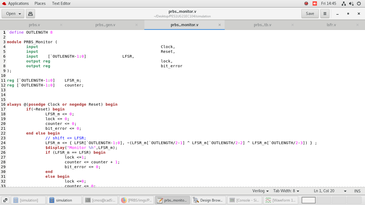Image resolution: width=365 pixels, height=205 pixels.
Task: Switch to the Console - Si terminal in taskbar
Action: point(244,200)
